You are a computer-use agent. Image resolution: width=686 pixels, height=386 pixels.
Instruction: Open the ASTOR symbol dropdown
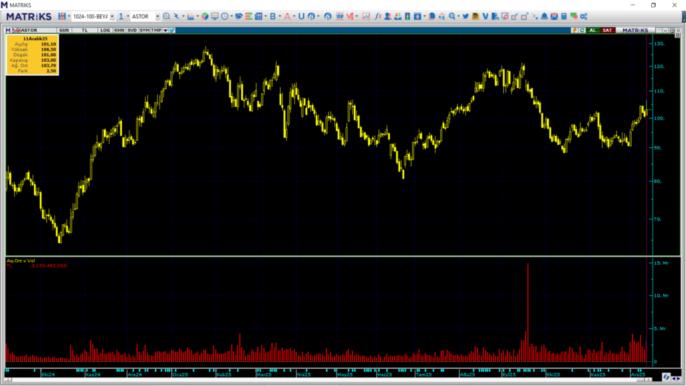[157, 16]
